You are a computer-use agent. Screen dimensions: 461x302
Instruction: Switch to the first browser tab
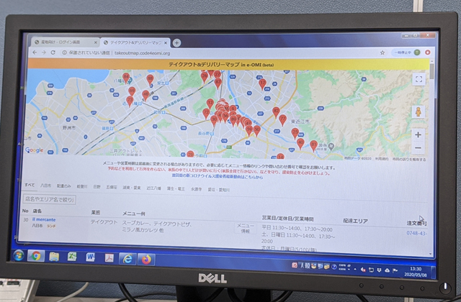click(x=63, y=42)
